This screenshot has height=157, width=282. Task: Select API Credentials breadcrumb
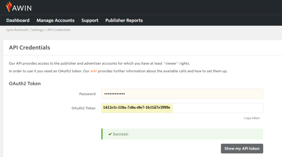pyautogui.click(x=59, y=30)
